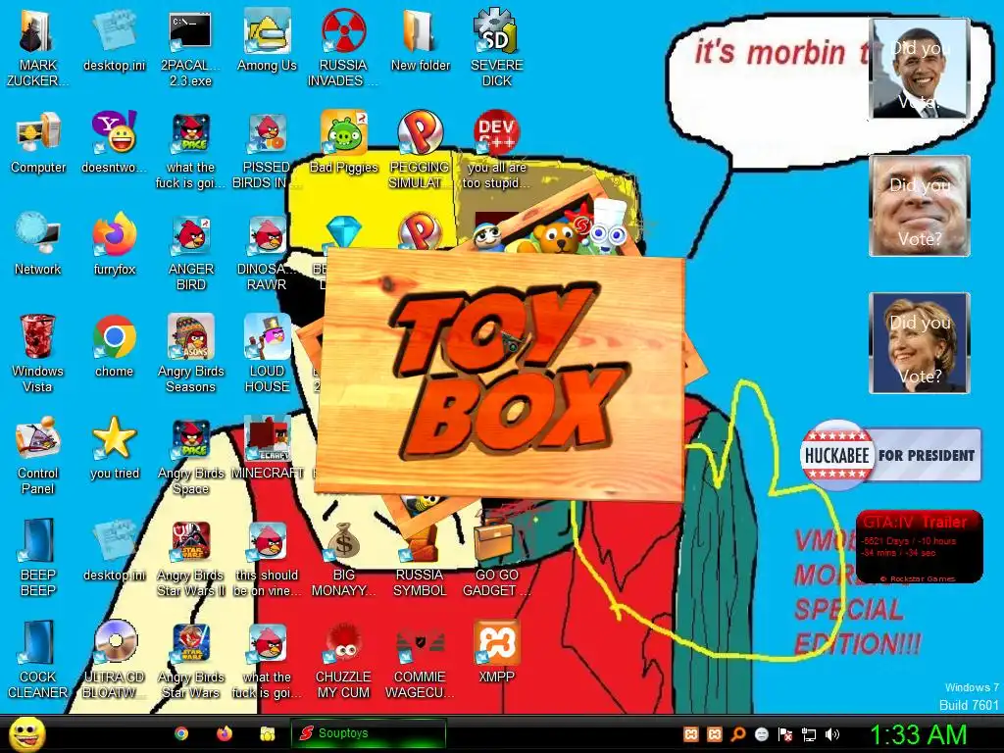Click the Huckabee For President gadget

(890, 455)
